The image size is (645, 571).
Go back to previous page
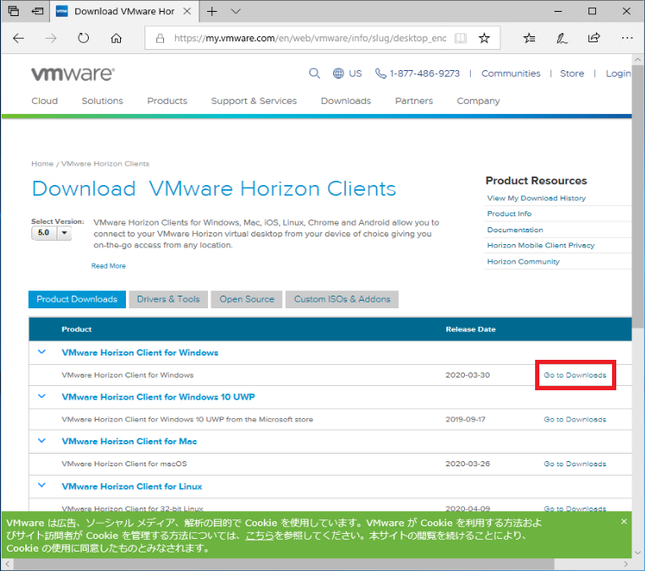[19, 38]
